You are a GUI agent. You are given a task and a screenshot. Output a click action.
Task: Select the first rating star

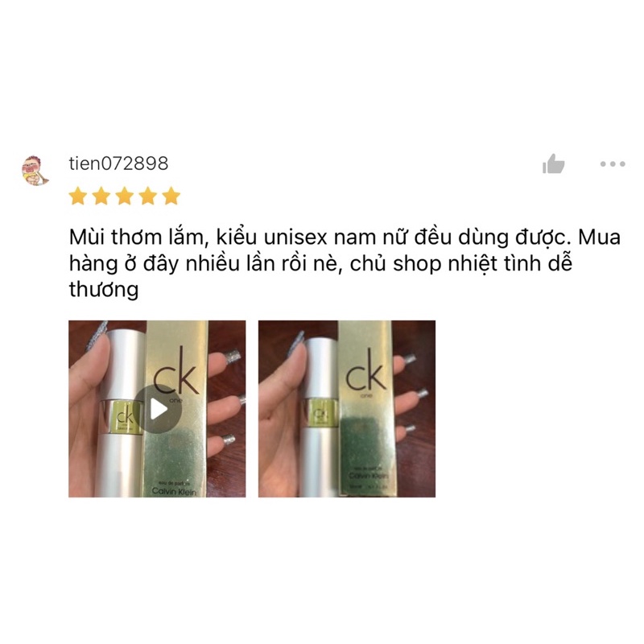pyautogui.click(x=77, y=196)
